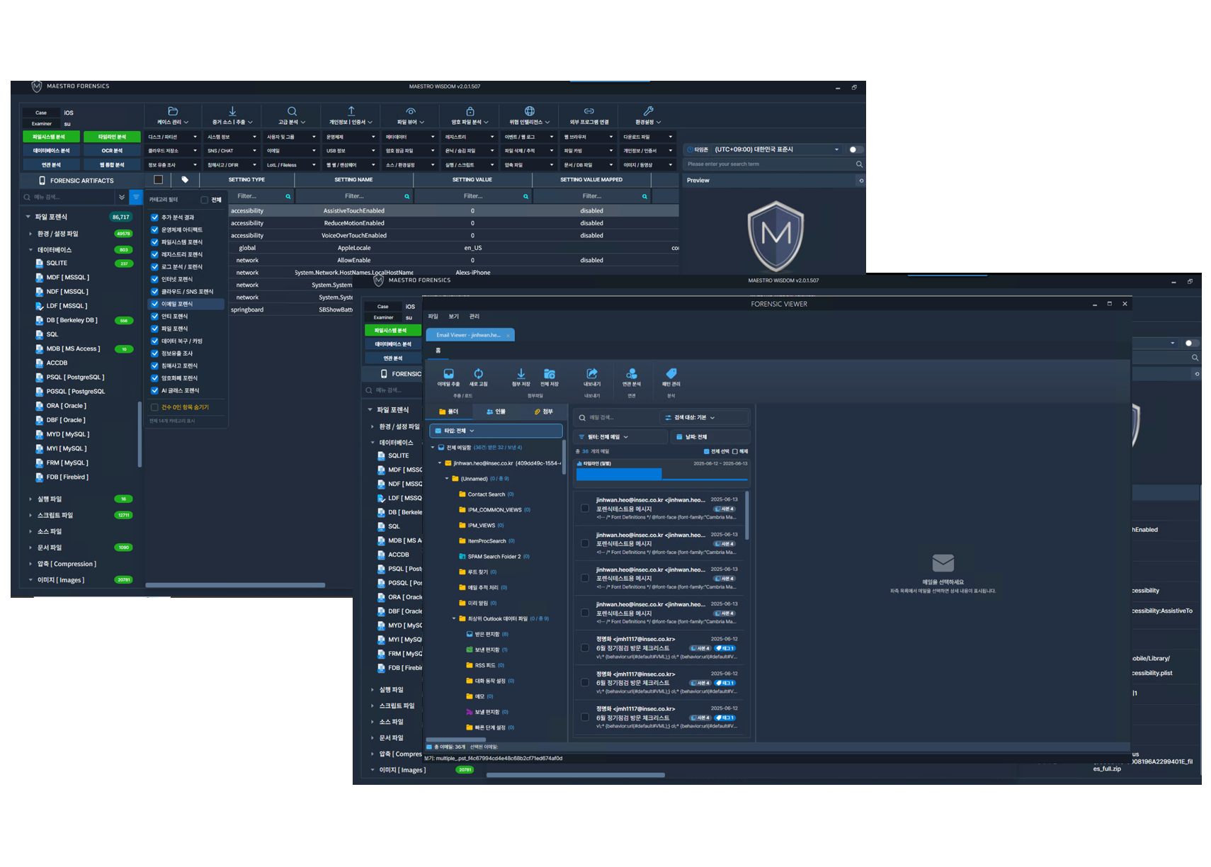Open 케이스 관리 folder icon in back window
The height and width of the screenshot is (867, 1211).
click(x=173, y=111)
